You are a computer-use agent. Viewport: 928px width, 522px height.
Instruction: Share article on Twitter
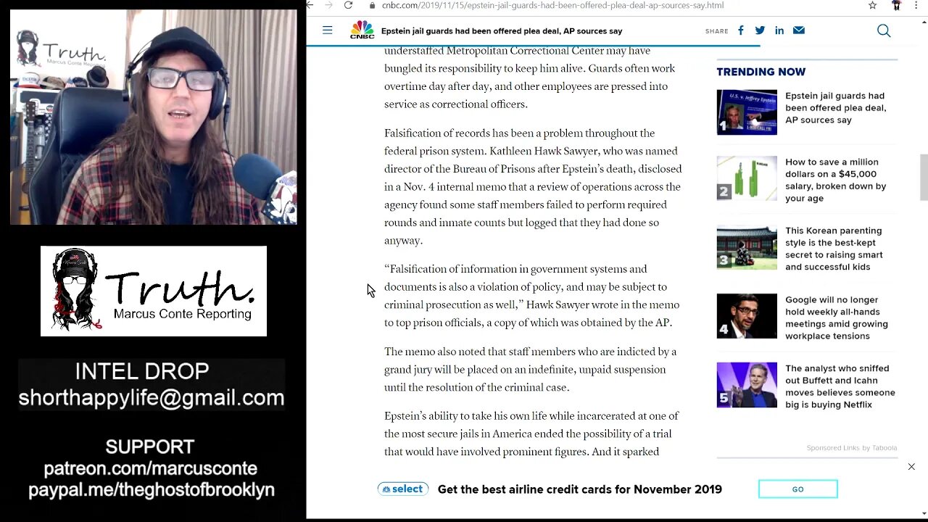pos(760,30)
